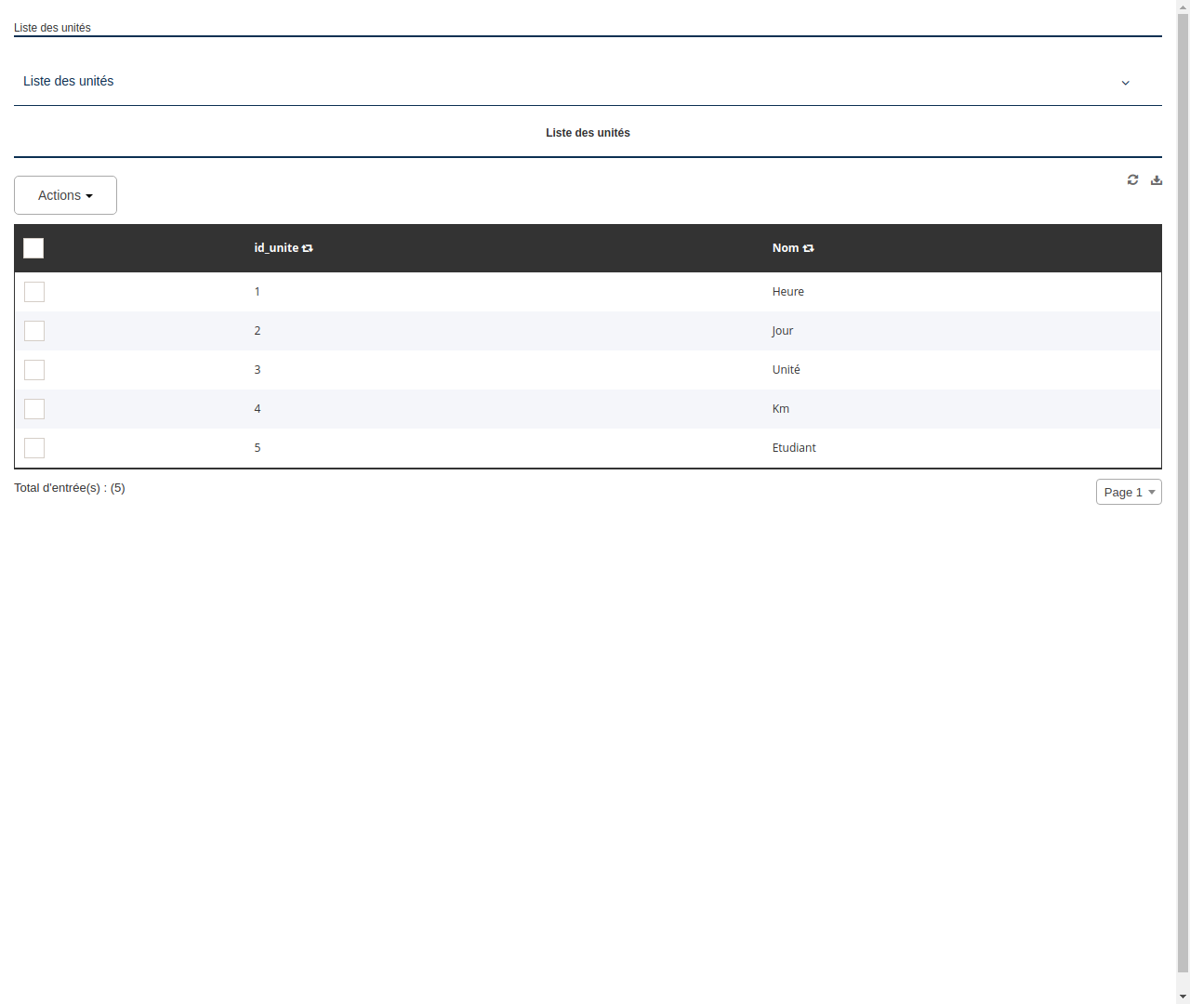Check the checkbox for row Heure
The height and width of the screenshot is (1004, 1190).
34,292
